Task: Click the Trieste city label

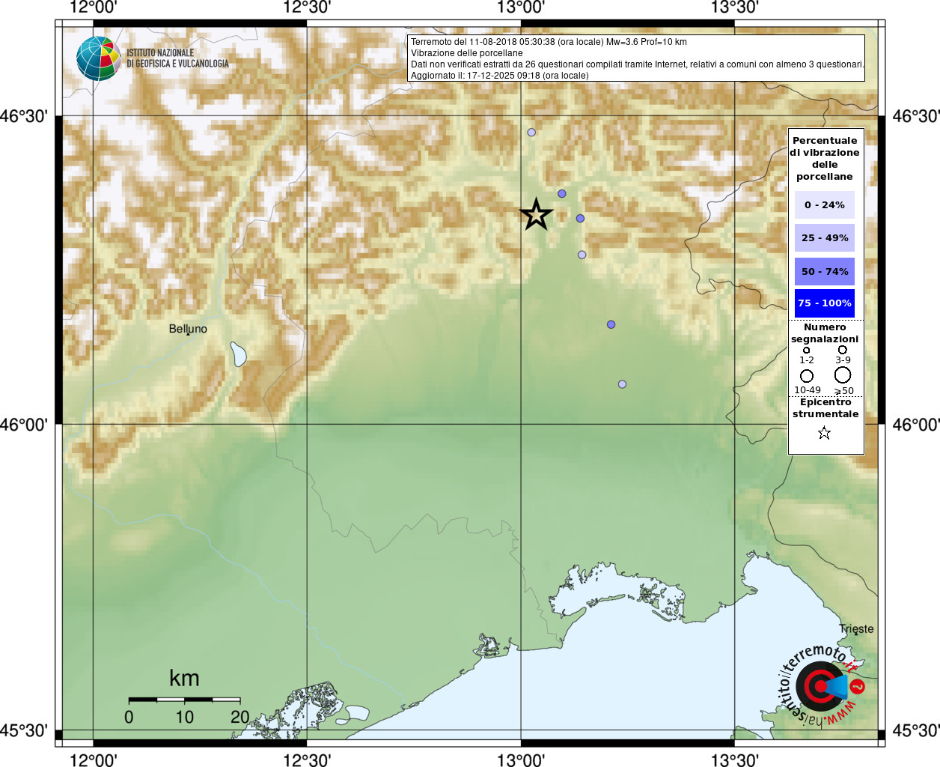Action: pos(856,629)
